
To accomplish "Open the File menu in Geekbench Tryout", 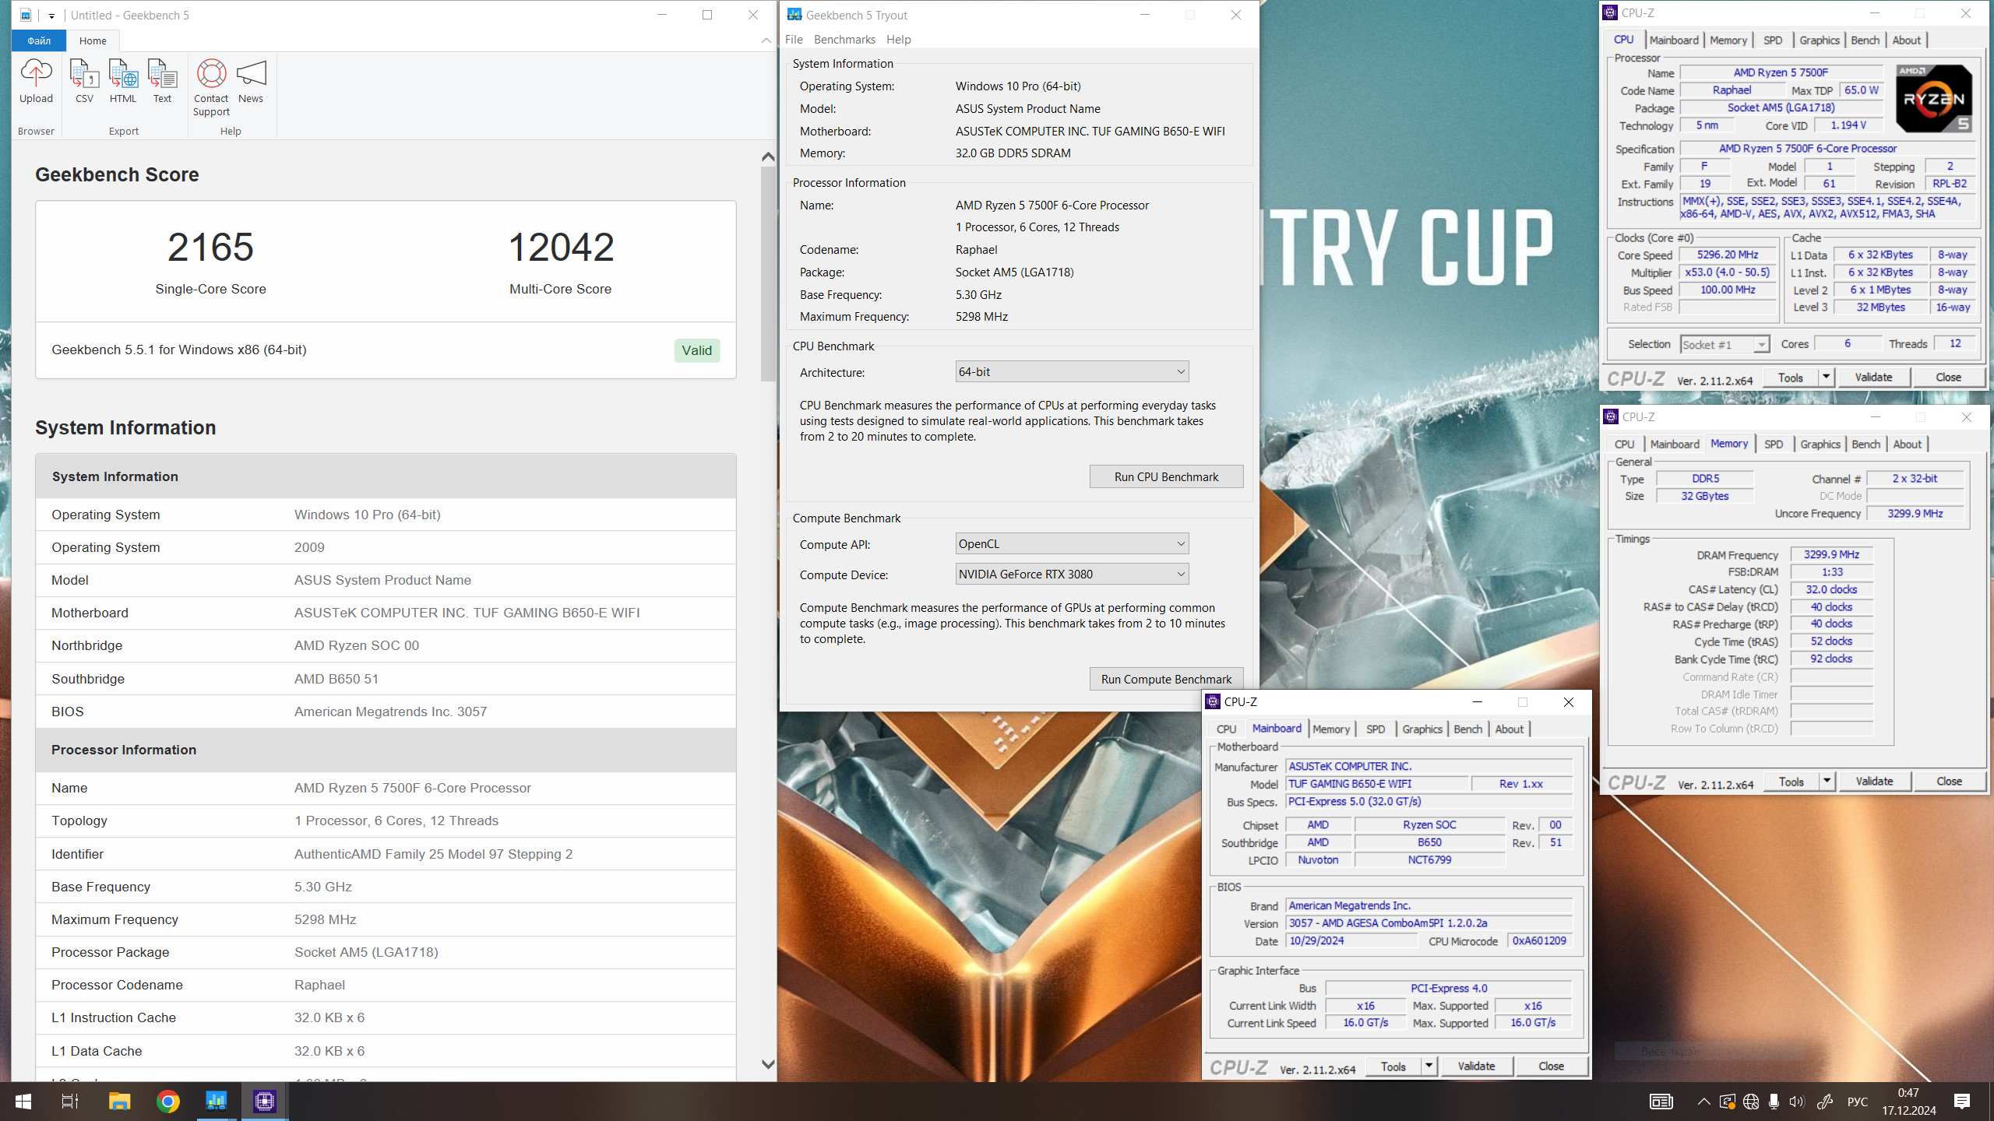I will pyautogui.click(x=794, y=39).
